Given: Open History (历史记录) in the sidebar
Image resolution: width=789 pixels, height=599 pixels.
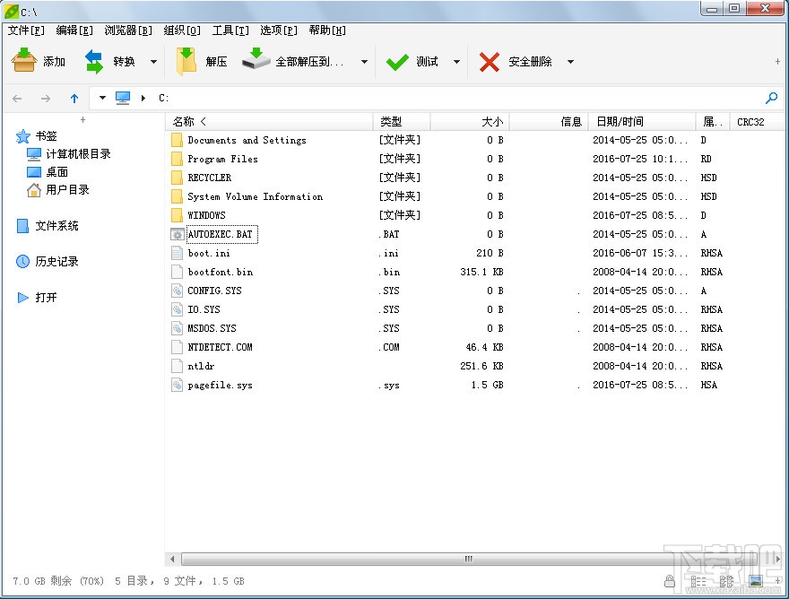Looking at the screenshot, I should coord(48,262).
